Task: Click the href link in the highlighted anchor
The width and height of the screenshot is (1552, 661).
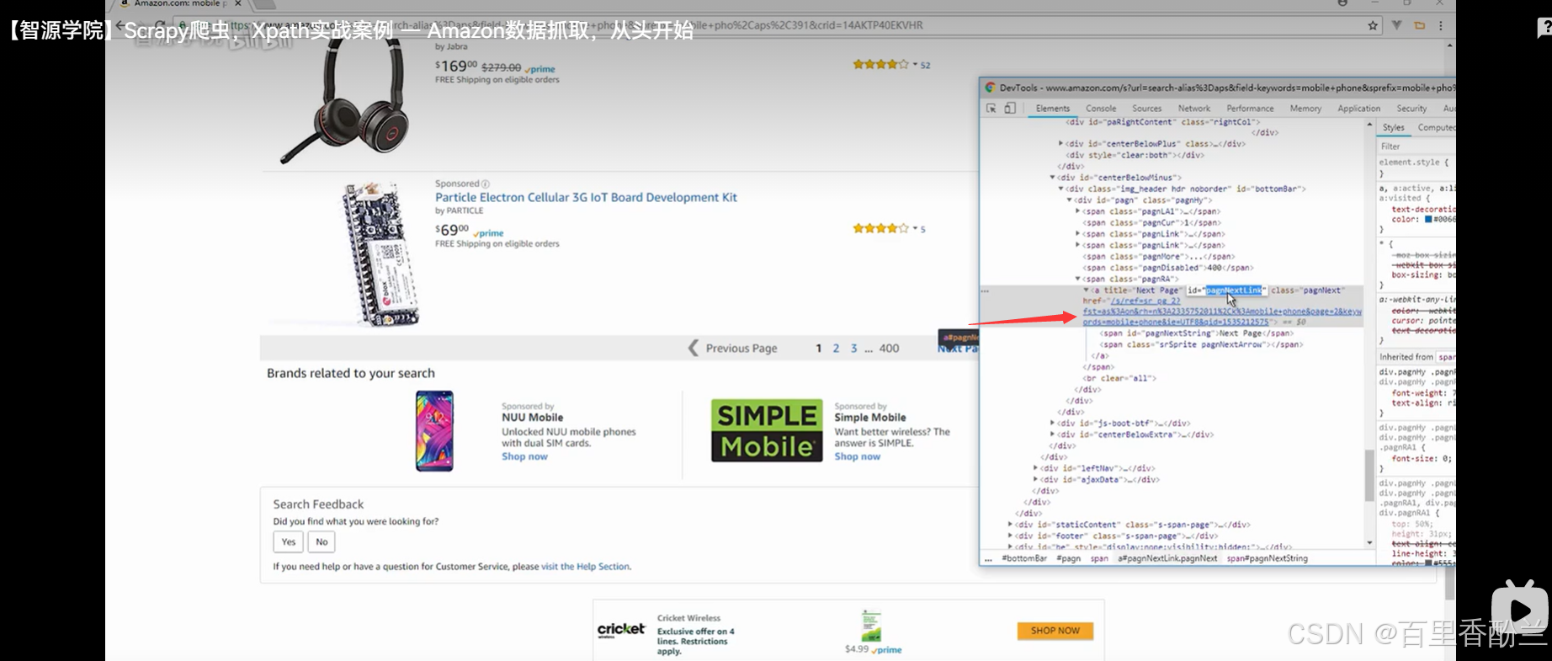Action: pyautogui.click(x=1221, y=311)
